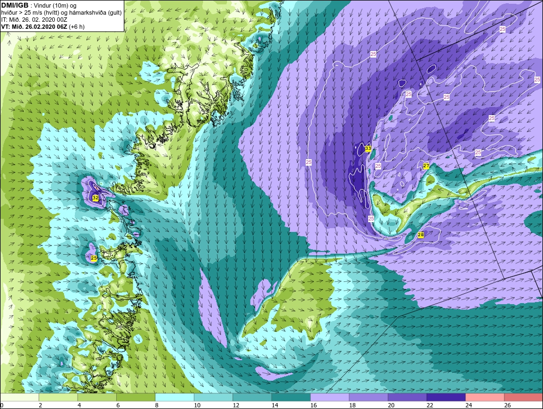Pick the 24–26 m/s light pink swatch
Image resolution: width=543 pixels, height=409 pixels.
(x=485, y=397)
